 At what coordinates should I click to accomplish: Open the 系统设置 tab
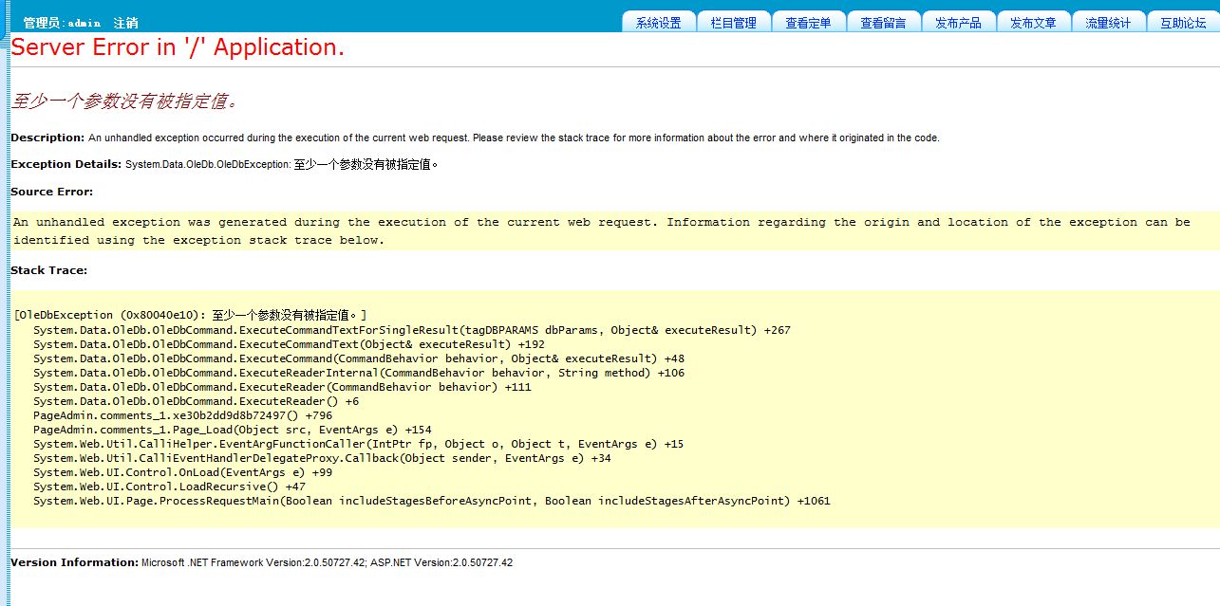click(x=658, y=23)
